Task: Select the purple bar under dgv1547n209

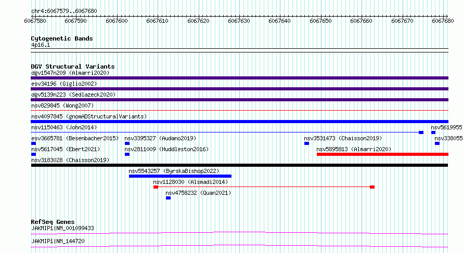Action: (239, 78)
